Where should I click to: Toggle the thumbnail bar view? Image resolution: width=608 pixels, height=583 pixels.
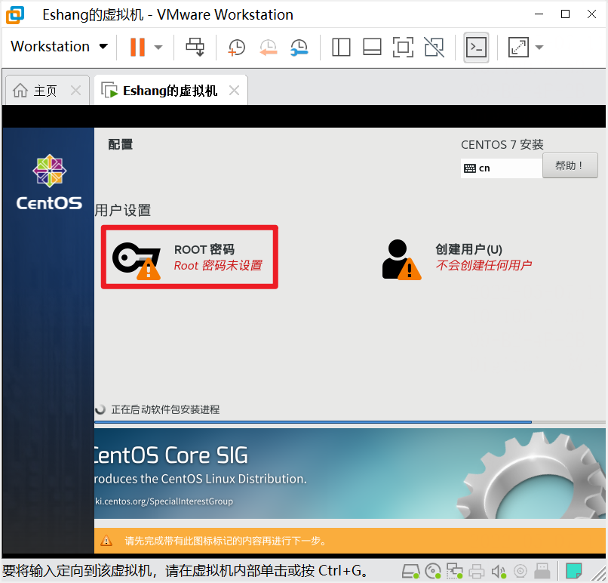pyautogui.click(x=372, y=48)
